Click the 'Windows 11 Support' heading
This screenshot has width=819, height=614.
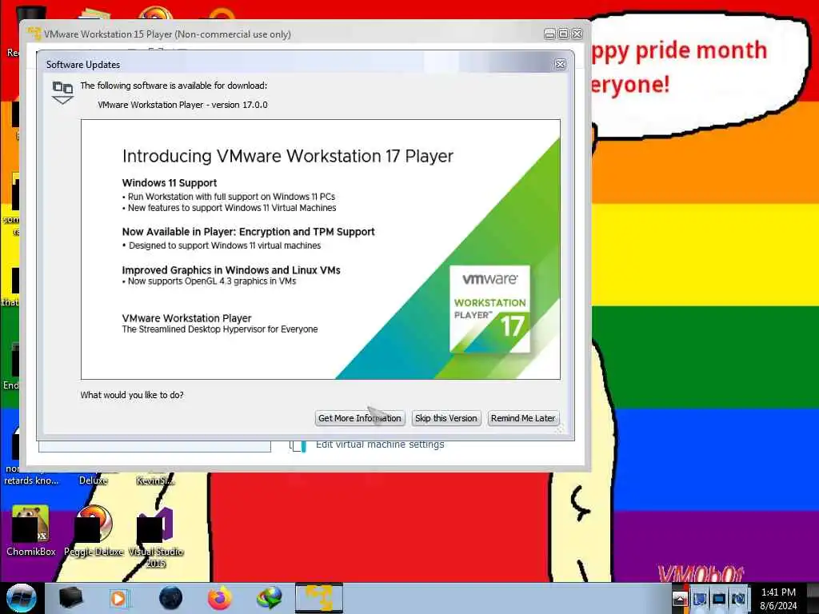170,183
